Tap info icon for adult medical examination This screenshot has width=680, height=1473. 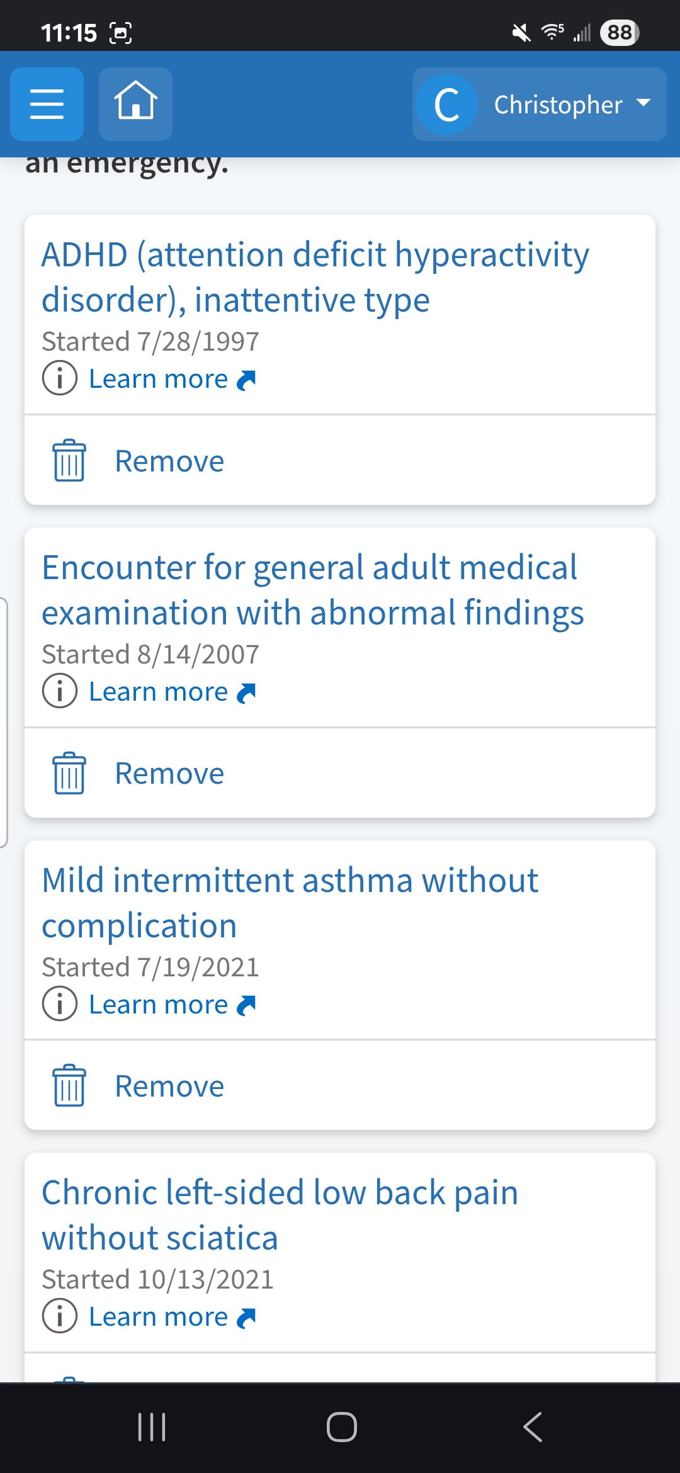tap(60, 691)
